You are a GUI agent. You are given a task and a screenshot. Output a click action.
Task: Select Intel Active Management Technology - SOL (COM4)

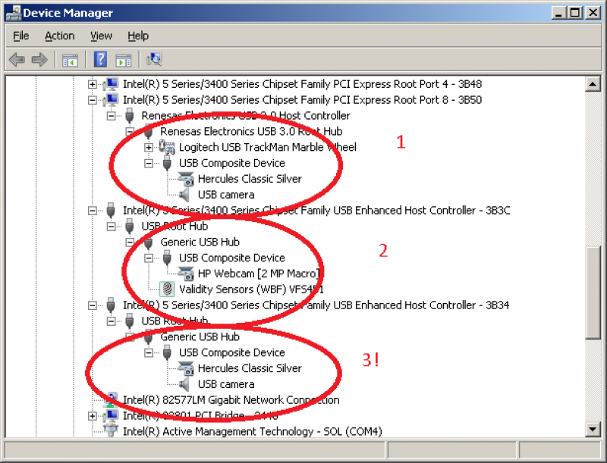pos(253,431)
